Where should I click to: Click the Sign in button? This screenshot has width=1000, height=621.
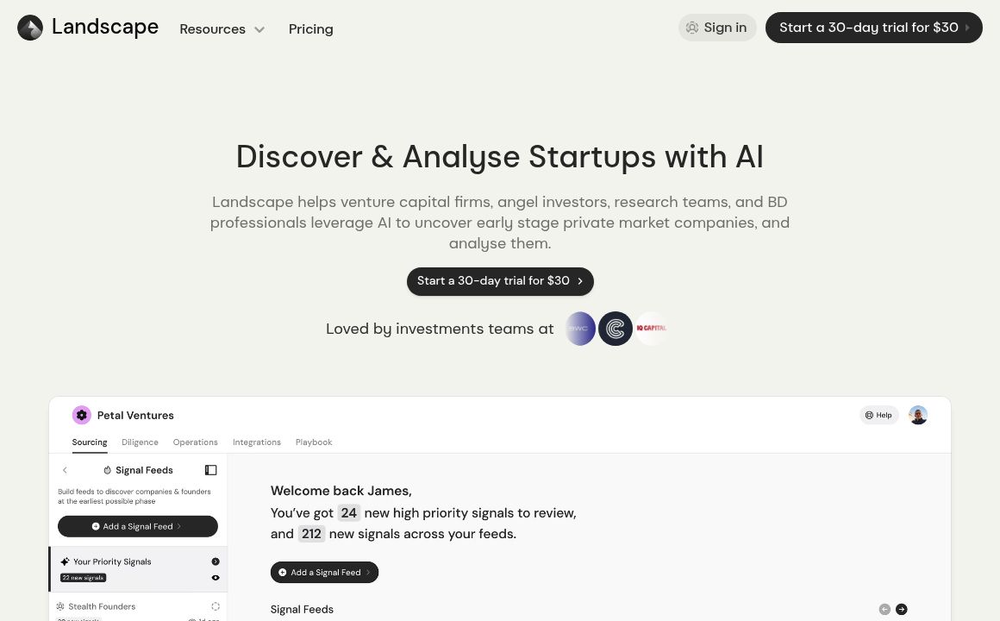(x=717, y=28)
